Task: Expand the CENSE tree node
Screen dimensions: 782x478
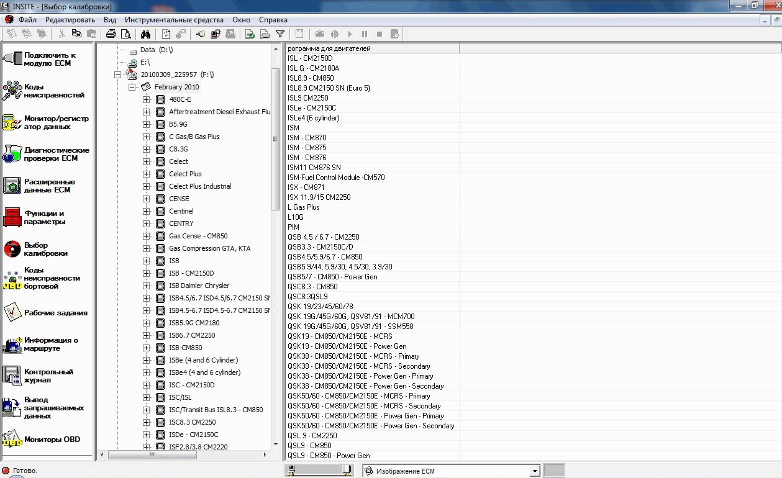Action: [146, 199]
